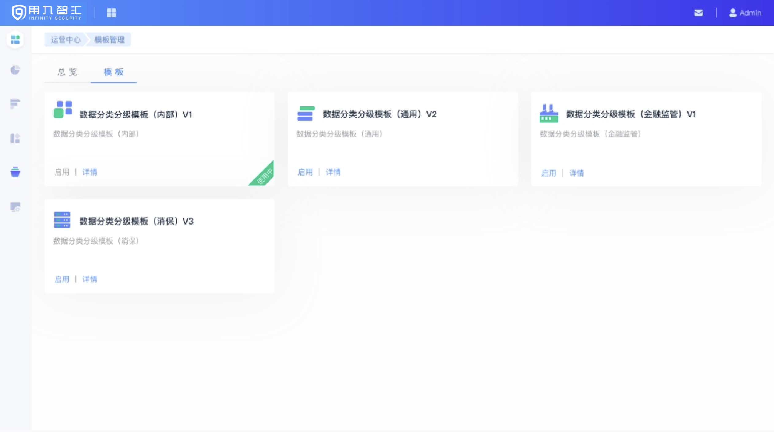
Task: Open details for 内部 V1 template
Action: tap(90, 172)
